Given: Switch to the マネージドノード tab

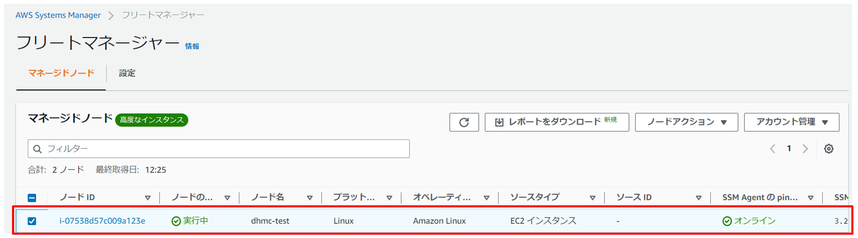Looking at the screenshot, I should click(61, 73).
